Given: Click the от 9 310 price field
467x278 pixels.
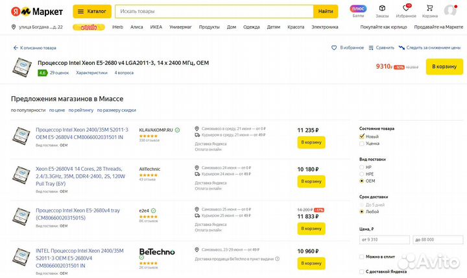Looking at the screenshot, I should click(x=385, y=240).
